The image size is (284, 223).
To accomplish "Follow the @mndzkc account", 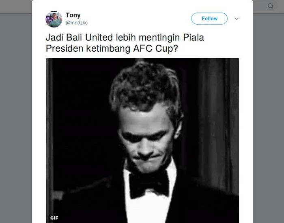I will coord(209,19).
